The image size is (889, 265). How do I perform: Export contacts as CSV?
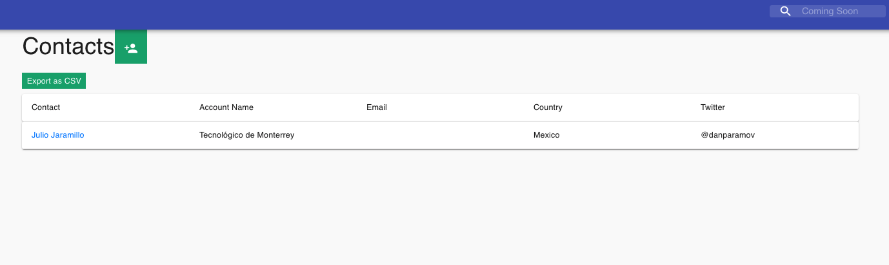point(54,81)
